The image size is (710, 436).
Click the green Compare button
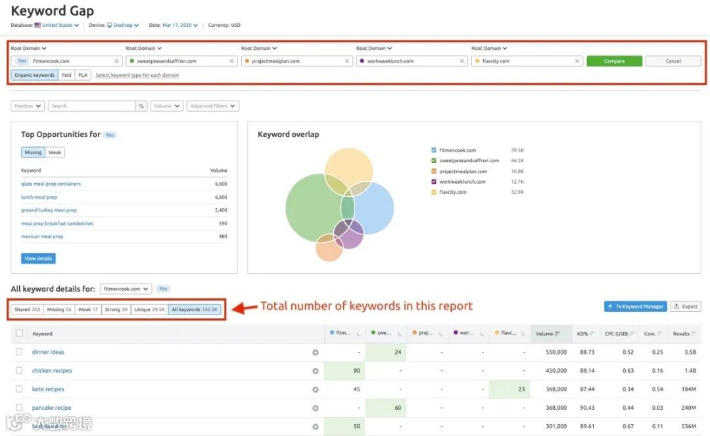tap(615, 61)
